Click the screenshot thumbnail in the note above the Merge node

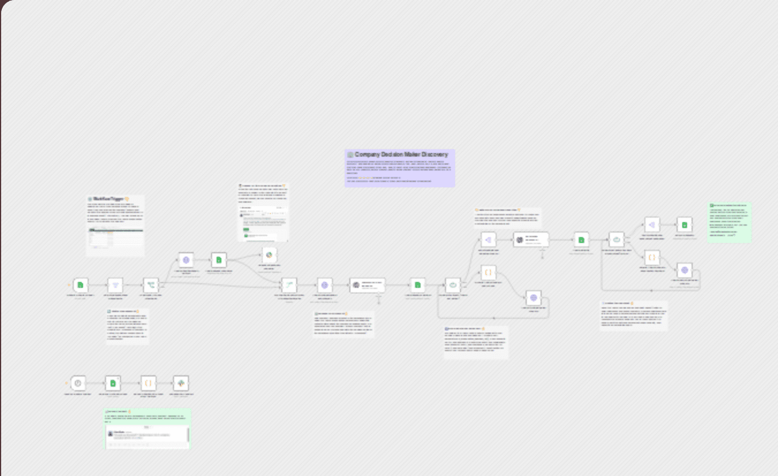point(264,223)
